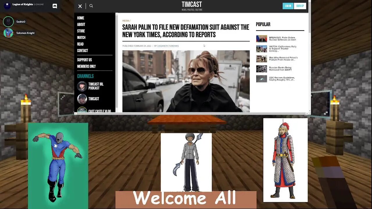Click the Solomon Knight username text
This screenshot has height=209, width=372.
pyautogui.click(x=25, y=33)
